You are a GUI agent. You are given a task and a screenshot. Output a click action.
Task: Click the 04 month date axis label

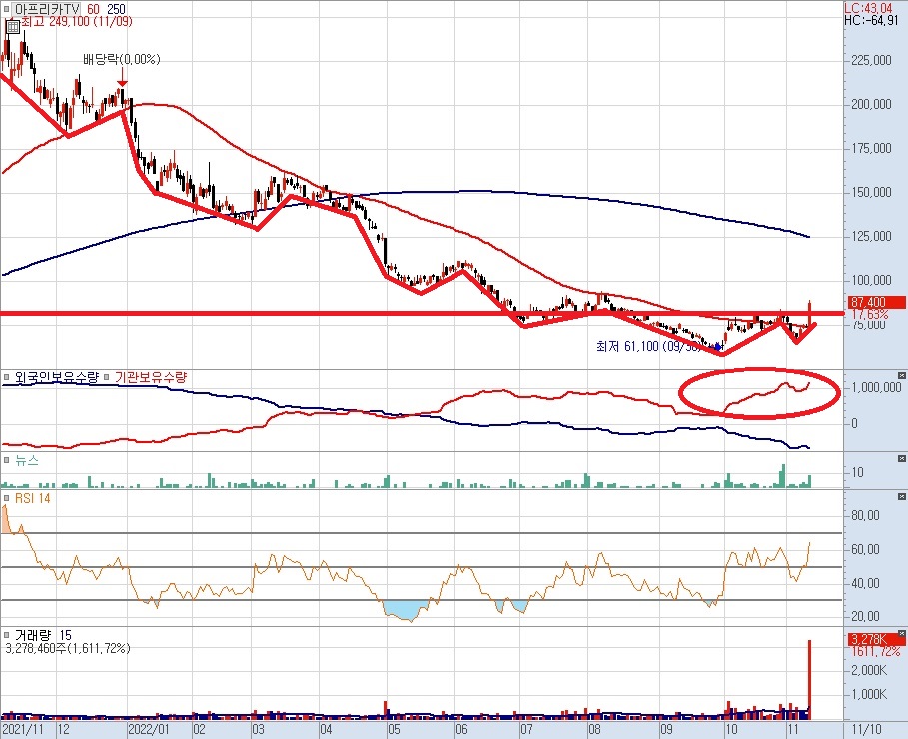pos(326,729)
